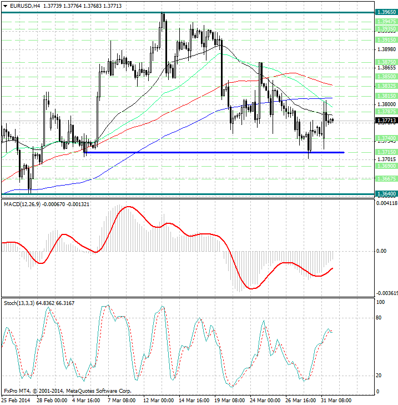Click the Stochastic 20 level marker
Image resolution: width=398 pixels, height=405 pixels.
pyautogui.click(x=379, y=376)
